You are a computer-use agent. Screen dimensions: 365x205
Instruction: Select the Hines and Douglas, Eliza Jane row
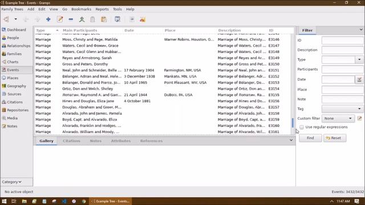pos(163,101)
